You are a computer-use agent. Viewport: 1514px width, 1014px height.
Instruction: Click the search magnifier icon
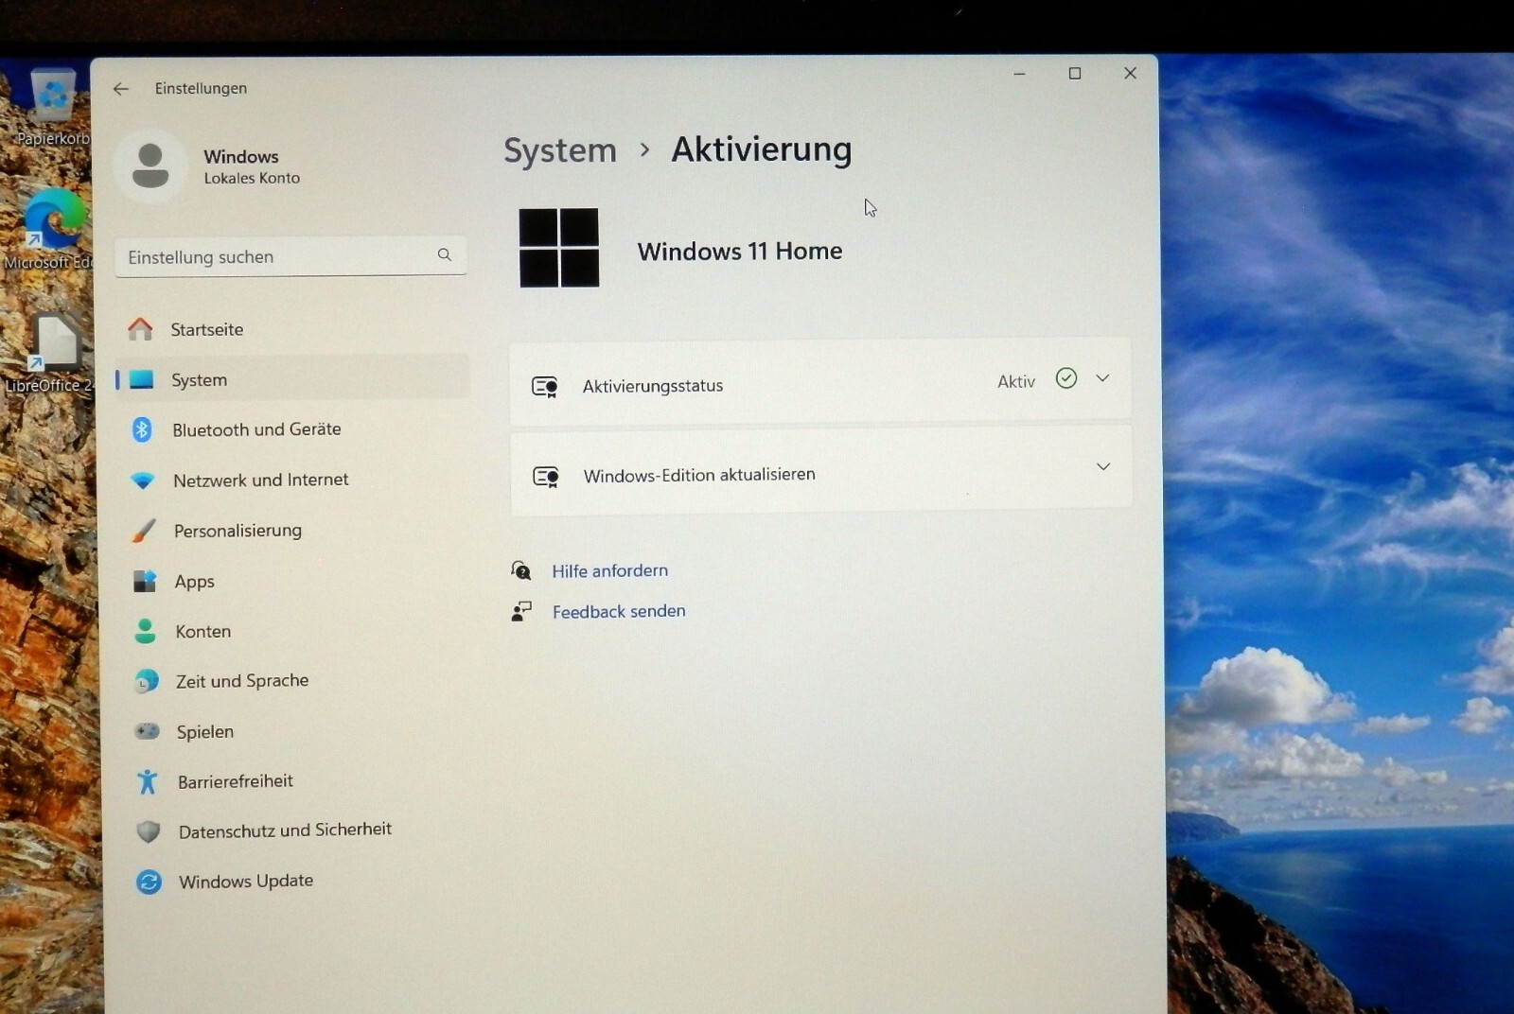click(445, 254)
